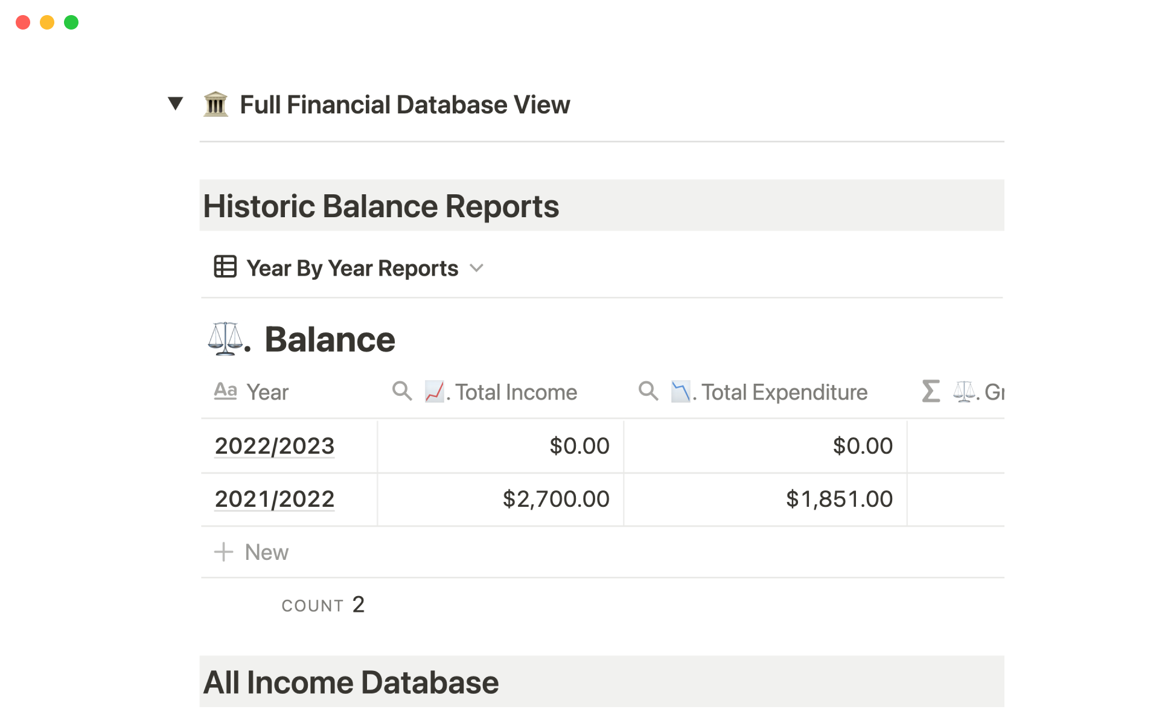Click the rollup magnifier icon before Total Expenditure

[648, 392]
